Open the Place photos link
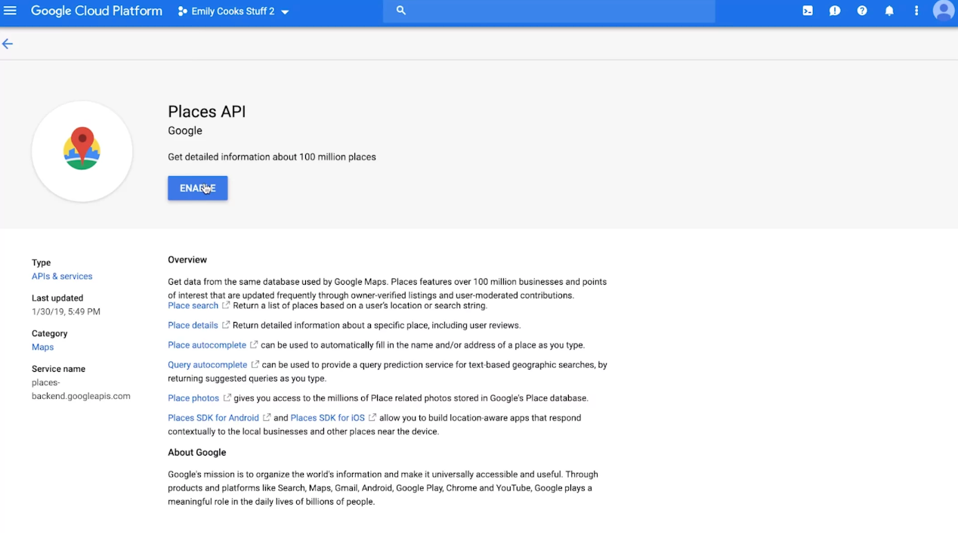958x538 pixels. (x=193, y=398)
